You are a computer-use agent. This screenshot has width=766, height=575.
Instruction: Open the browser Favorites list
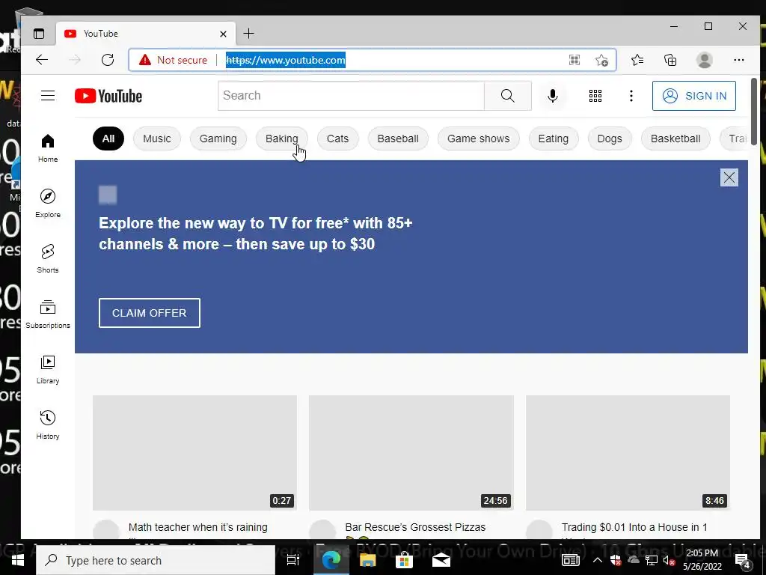pyautogui.click(x=637, y=60)
